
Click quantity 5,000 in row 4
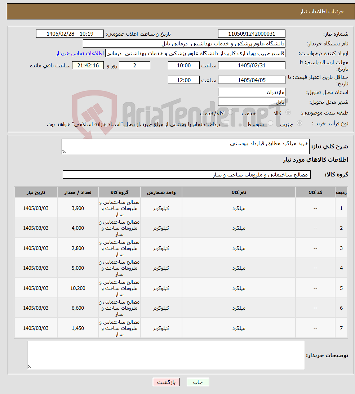78,268
